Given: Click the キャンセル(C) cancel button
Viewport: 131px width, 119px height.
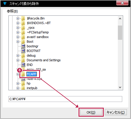Looking at the screenshot, I should [x=116, y=112].
